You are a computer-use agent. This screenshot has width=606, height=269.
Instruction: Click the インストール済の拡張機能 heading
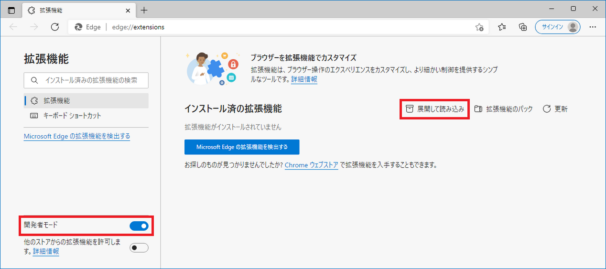233,108
